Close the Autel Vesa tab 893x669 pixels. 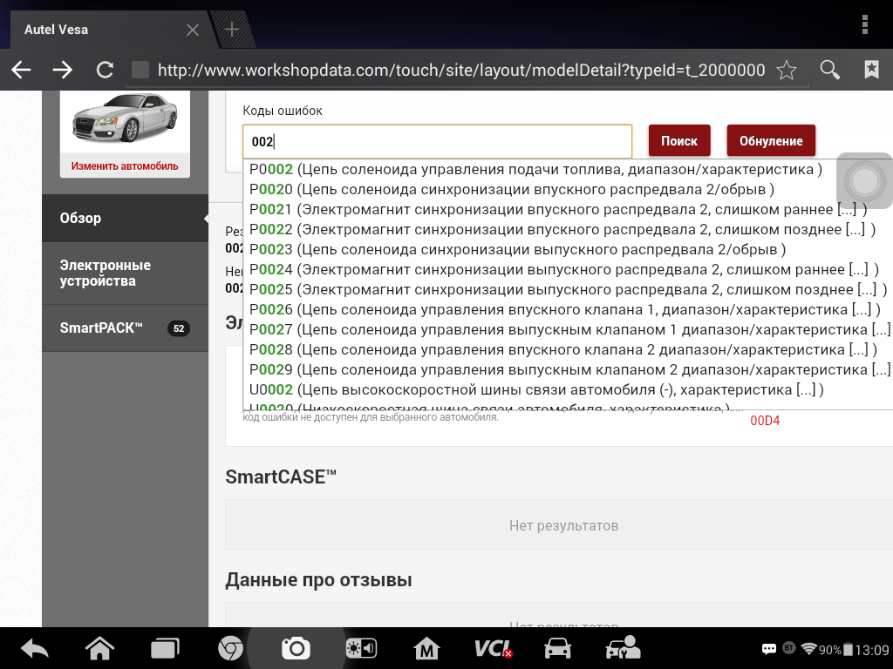[193, 30]
